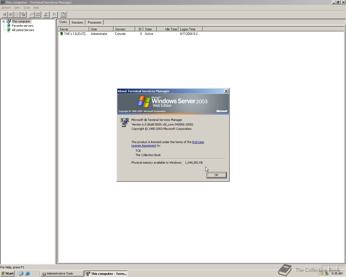Image resolution: width=346 pixels, height=277 pixels.
Task: Click the green Refresh toolbar icon
Action: pyautogui.click(x=63, y=15)
